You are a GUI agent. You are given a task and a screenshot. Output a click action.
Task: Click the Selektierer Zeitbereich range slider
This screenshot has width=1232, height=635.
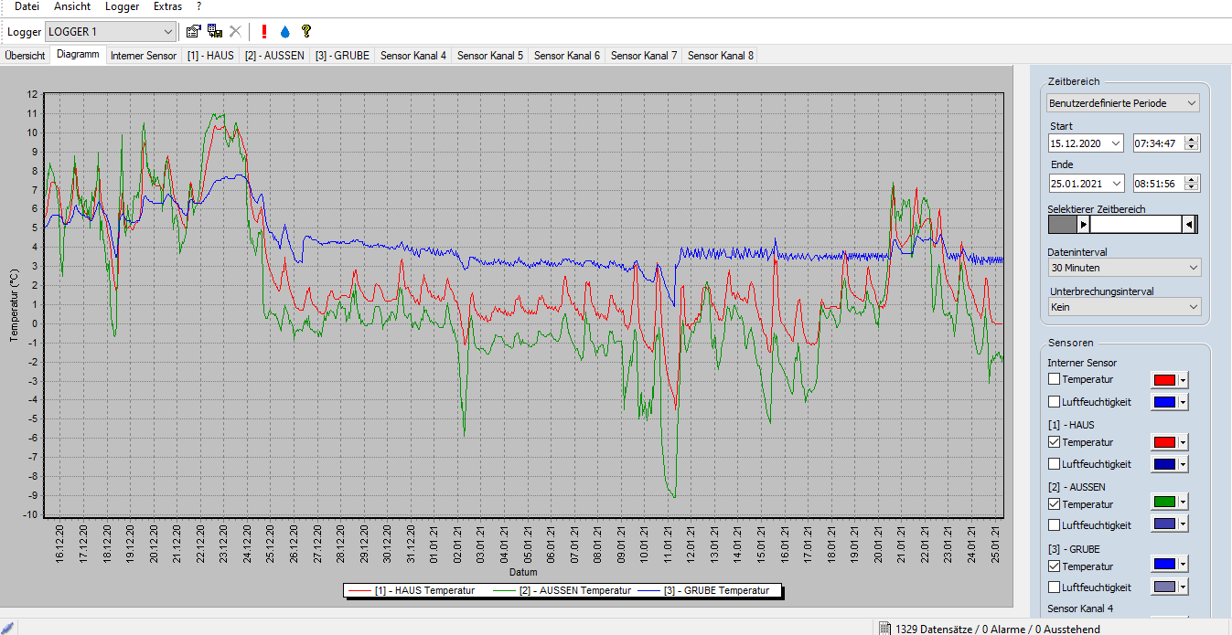[x=1123, y=225]
